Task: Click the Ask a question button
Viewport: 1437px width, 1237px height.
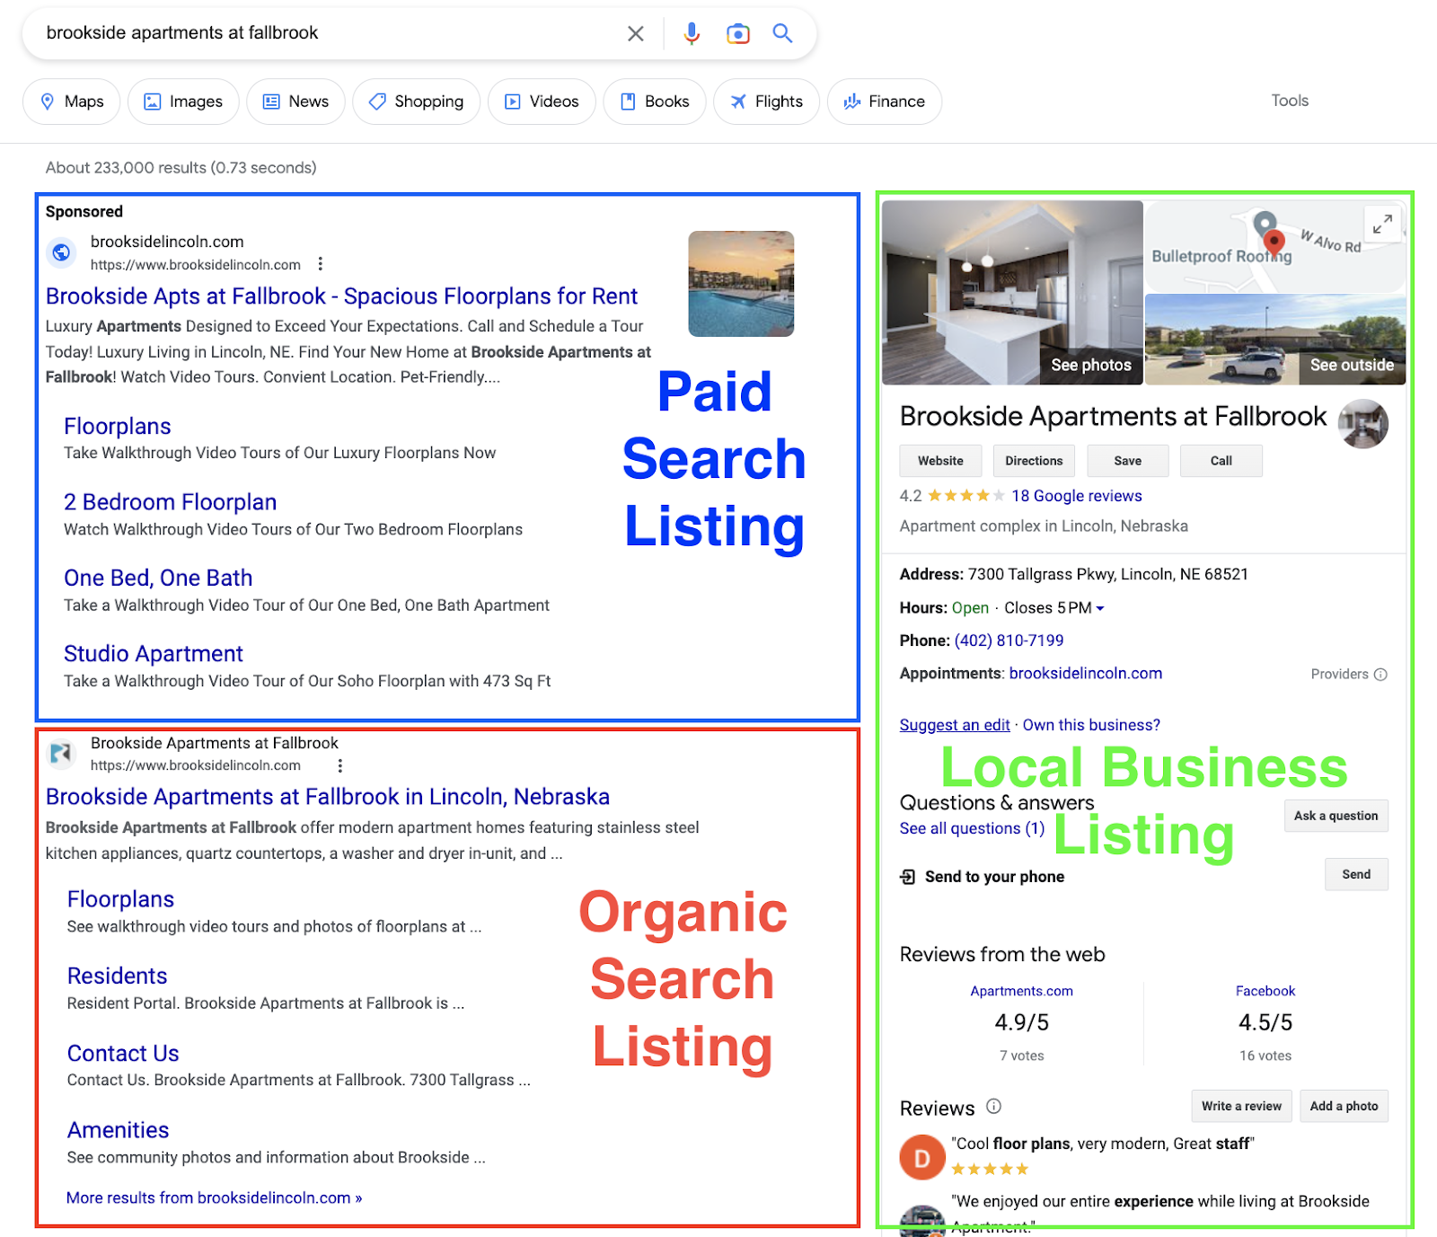Action: [x=1336, y=816]
